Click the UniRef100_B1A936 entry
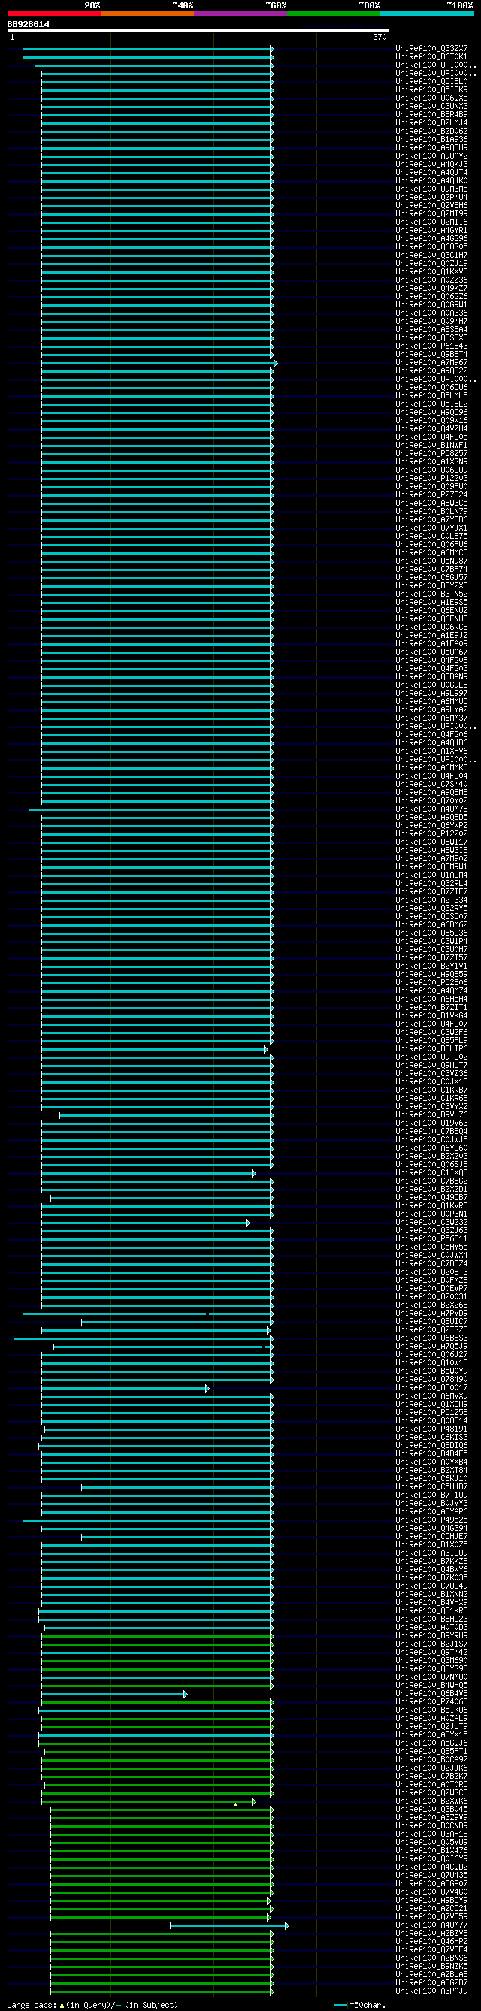 (x=432, y=140)
